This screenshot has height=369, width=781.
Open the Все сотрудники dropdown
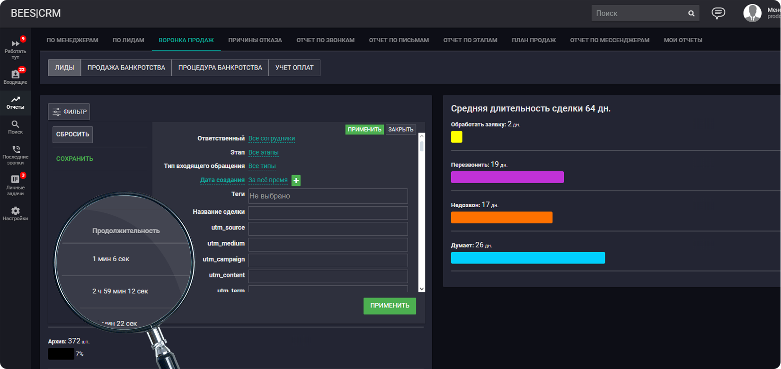click(272, 139)
